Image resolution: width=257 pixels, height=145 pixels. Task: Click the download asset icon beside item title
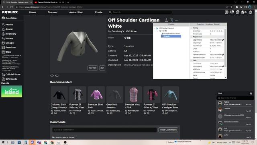point(166,20)
